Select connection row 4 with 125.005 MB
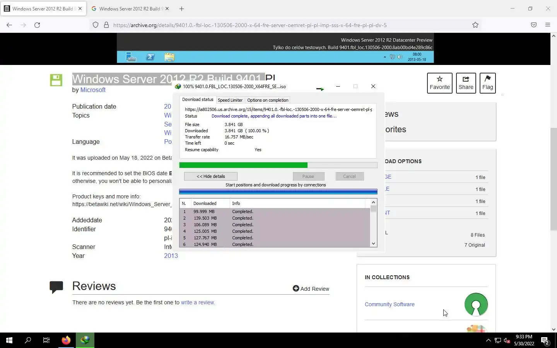Image resolution: width=557 pixels, height=348 pixels. 275,231
